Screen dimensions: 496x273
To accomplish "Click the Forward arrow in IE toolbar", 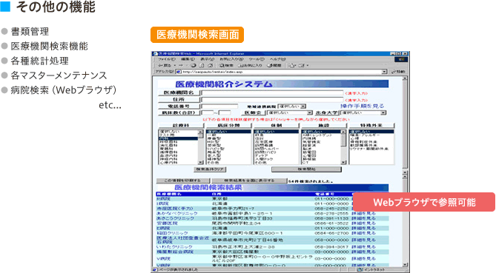I will pos(181,65).
